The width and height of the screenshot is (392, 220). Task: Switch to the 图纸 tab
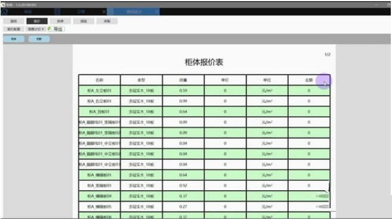click(14, 21)
